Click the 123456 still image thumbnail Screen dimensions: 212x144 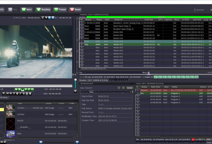[x=10, y=115]
